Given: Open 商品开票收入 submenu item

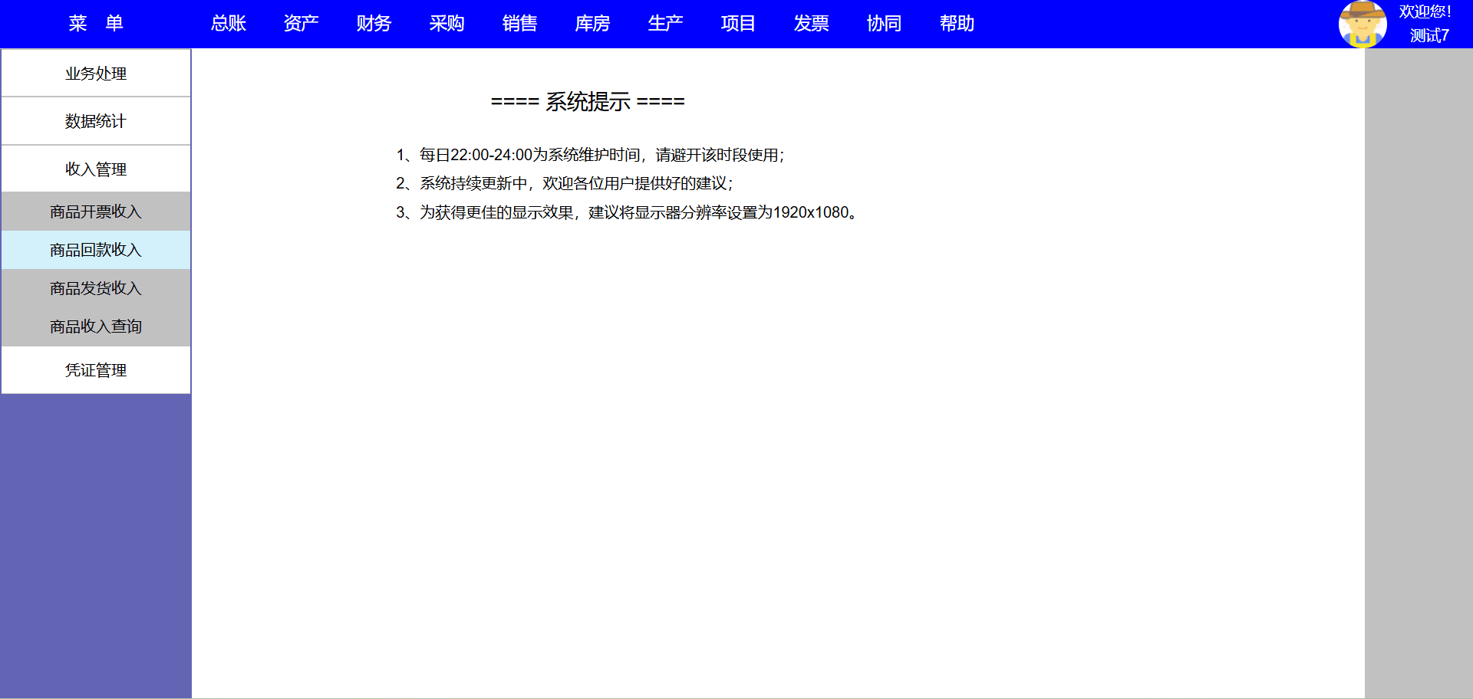Looking at the screenshot, I should tap(96, 212).
